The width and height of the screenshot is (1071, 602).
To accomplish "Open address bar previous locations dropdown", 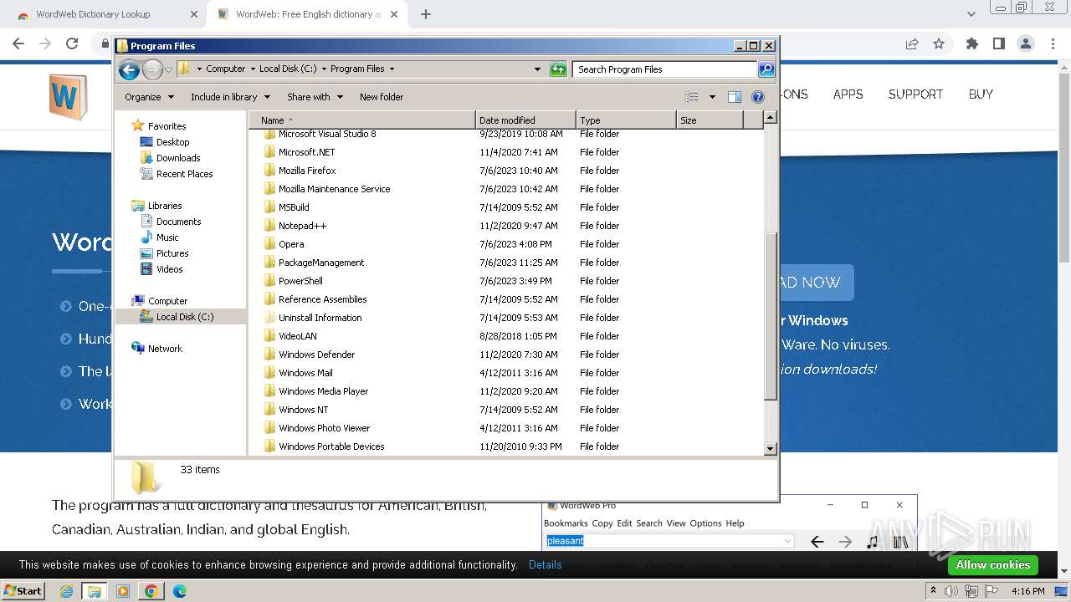I will point(537,69).
